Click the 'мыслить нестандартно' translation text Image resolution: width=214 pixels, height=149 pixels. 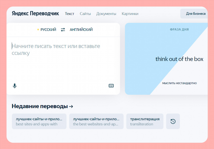pos(179,83)
